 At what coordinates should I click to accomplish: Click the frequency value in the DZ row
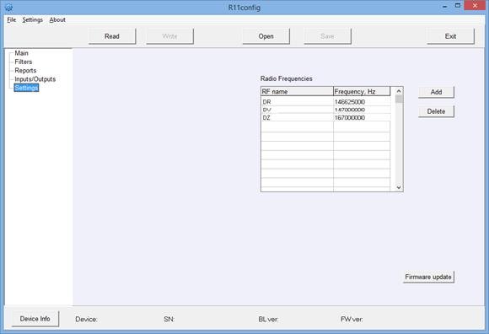pyautogui.click(x=362, y=117)
